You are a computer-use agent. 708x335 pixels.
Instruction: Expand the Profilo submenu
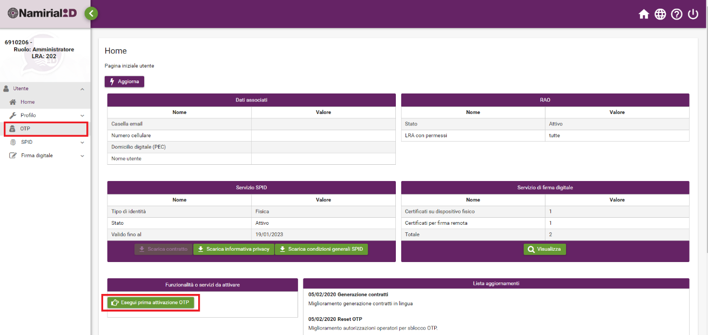tap(82, 116)
